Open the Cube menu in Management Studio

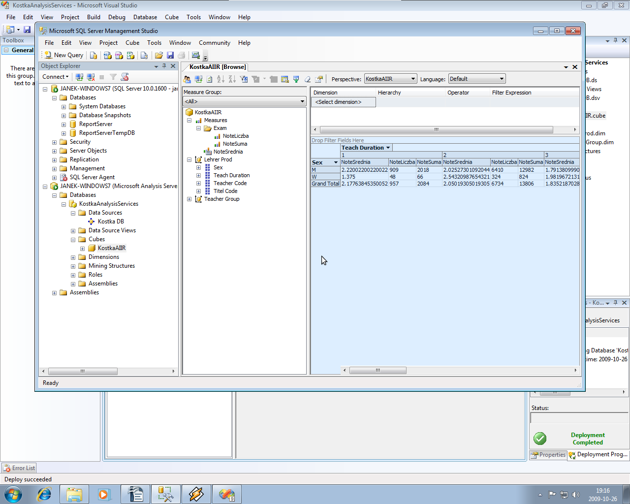[132, 43]
